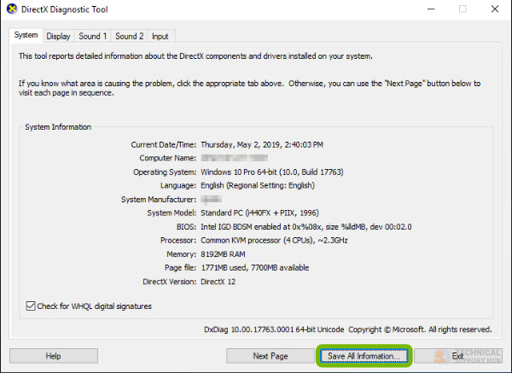Toggle Check for WHQL digital signatures checkbox
The image size is (512, 373).
coord(31,306)
